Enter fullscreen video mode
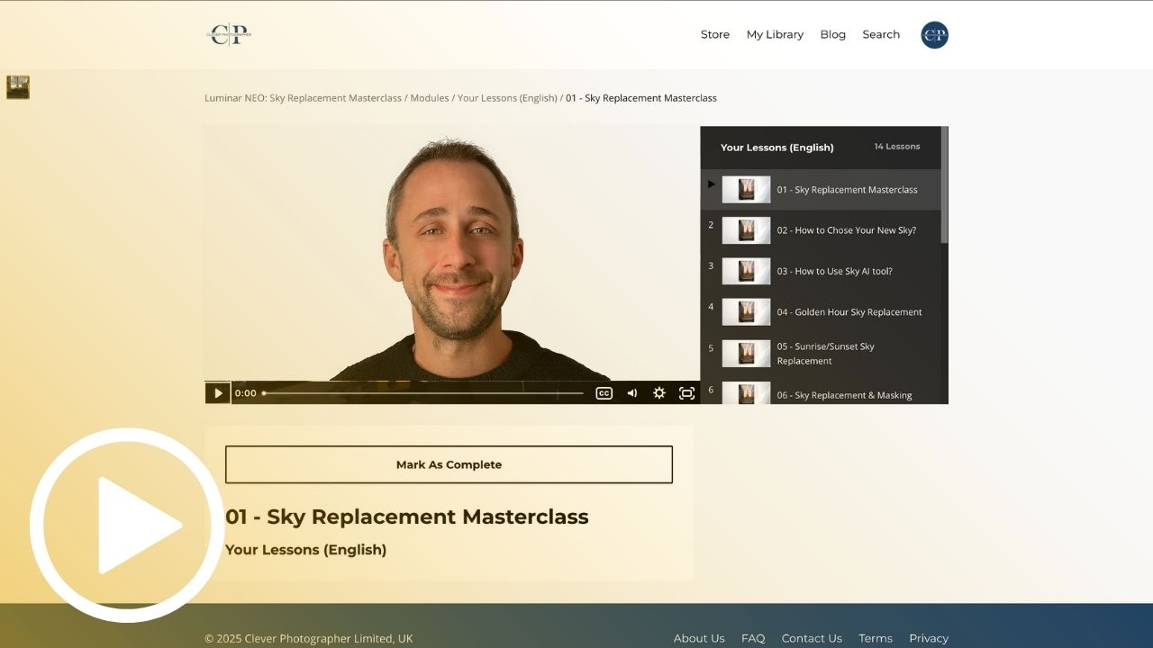 [x=686, y=393]
